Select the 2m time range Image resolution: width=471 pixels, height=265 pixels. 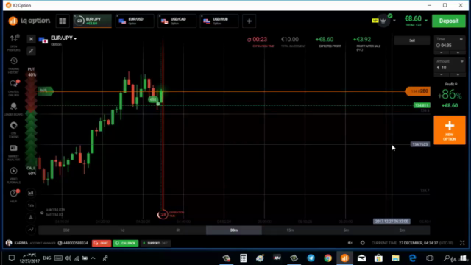(x=402, y=230)
